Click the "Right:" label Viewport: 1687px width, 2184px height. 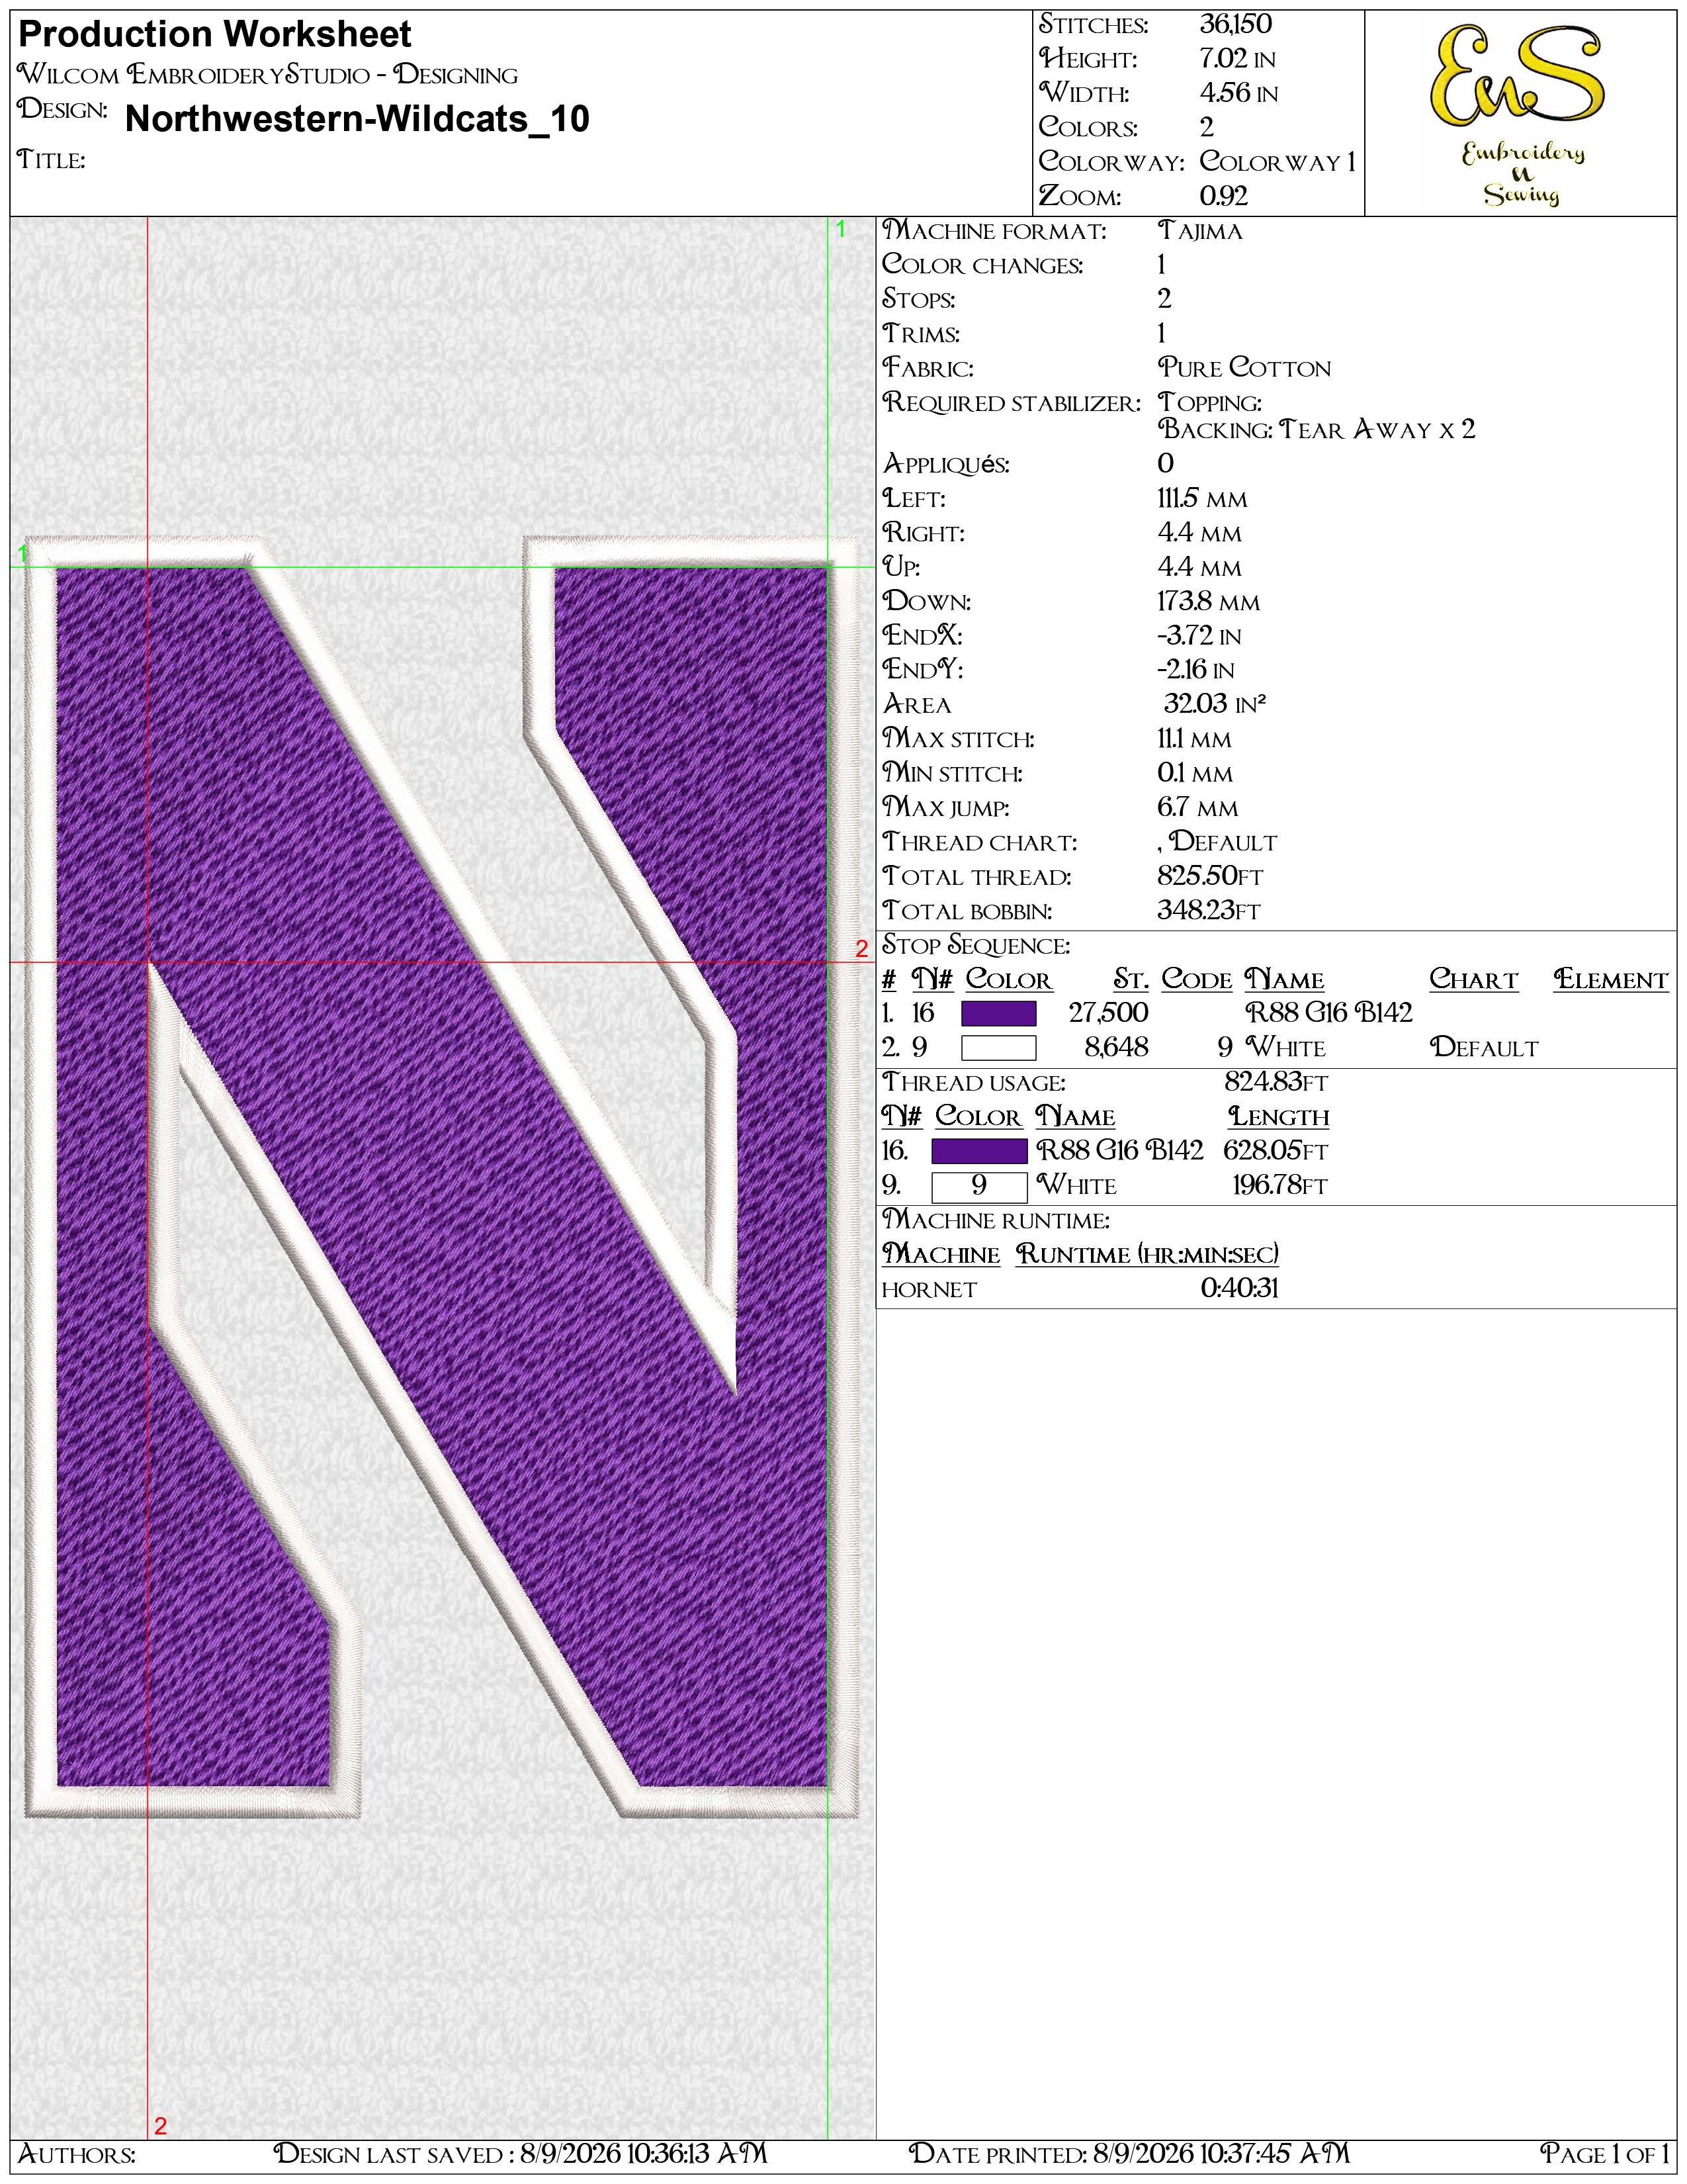click(924, 533)
